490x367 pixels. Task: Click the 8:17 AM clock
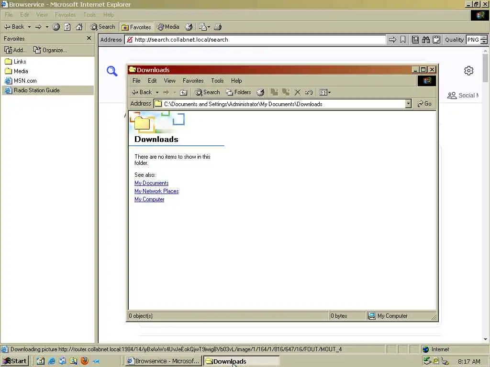[469, 362]
